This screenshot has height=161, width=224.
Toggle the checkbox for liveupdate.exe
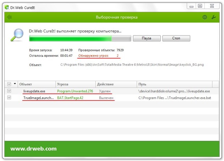[9, 91]
